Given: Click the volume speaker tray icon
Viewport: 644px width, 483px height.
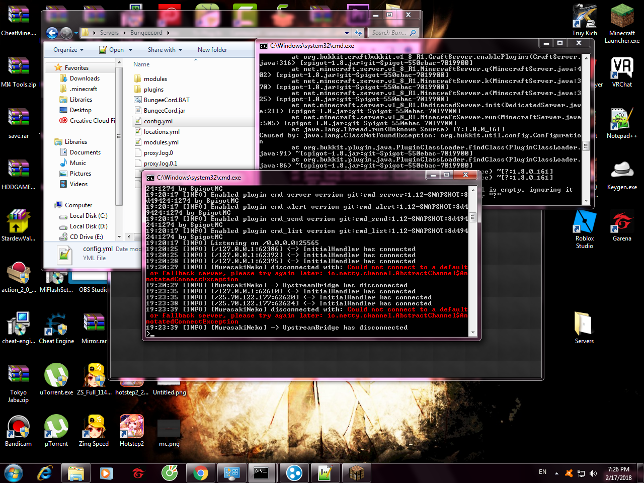Looking at the screenshot, I should [x=593, y=473].
